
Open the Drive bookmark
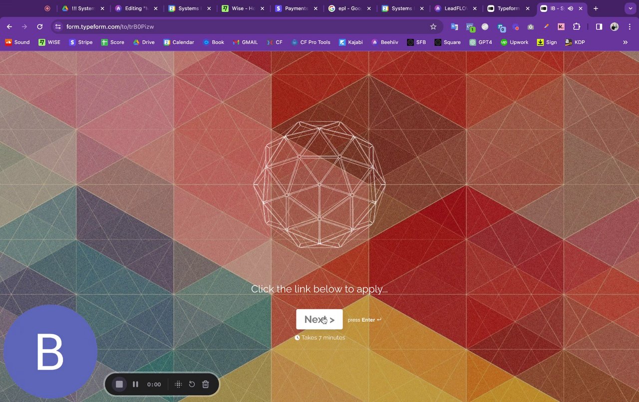144,42
